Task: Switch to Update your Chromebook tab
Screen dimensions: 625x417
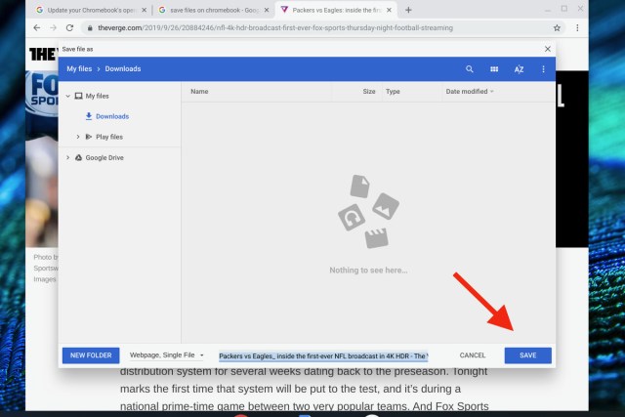Action: pyautogui.click(x=90, y=10)
